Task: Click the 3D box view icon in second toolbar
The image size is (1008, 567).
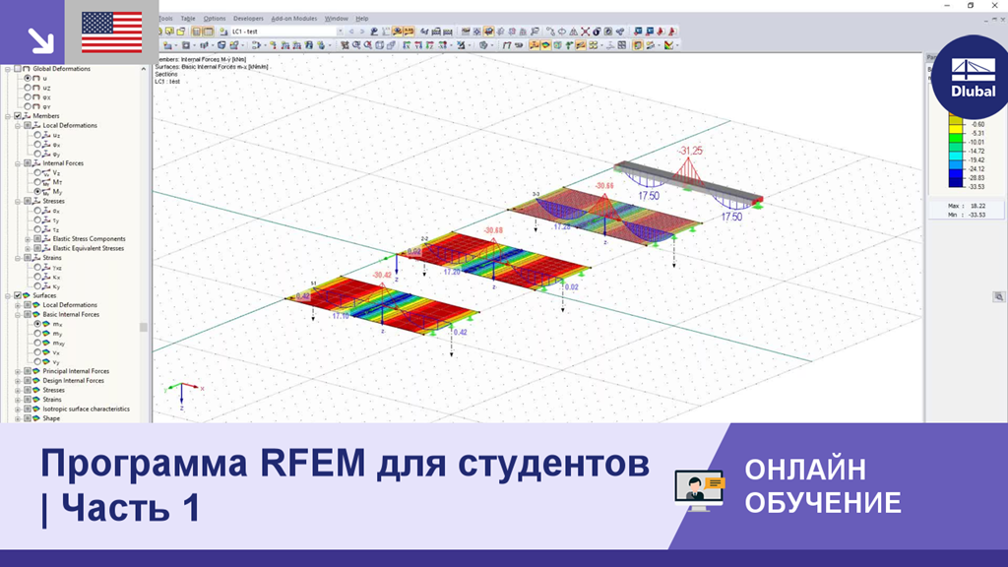Action: coord(379,45)
